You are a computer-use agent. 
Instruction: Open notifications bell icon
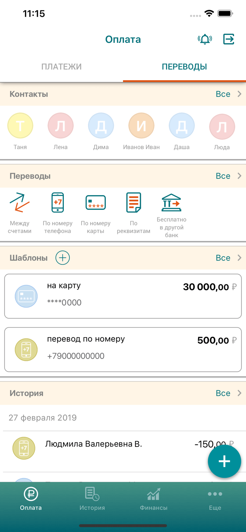(x=205, y=39)
